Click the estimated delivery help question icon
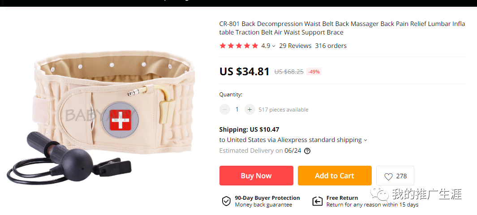The image size is (477, 215). 307,151
